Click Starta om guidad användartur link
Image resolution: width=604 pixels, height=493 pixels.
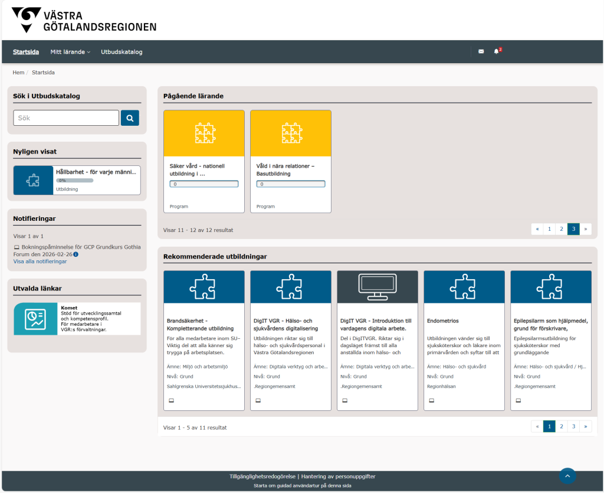(x=303, y=486)
